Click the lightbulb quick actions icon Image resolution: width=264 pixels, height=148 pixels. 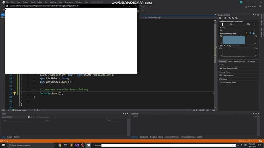click(x=14, y=93)
